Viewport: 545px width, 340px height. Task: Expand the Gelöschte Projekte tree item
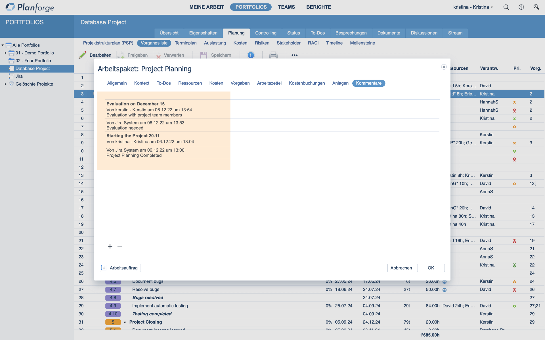pyautogui.click(x=6, y=84)
